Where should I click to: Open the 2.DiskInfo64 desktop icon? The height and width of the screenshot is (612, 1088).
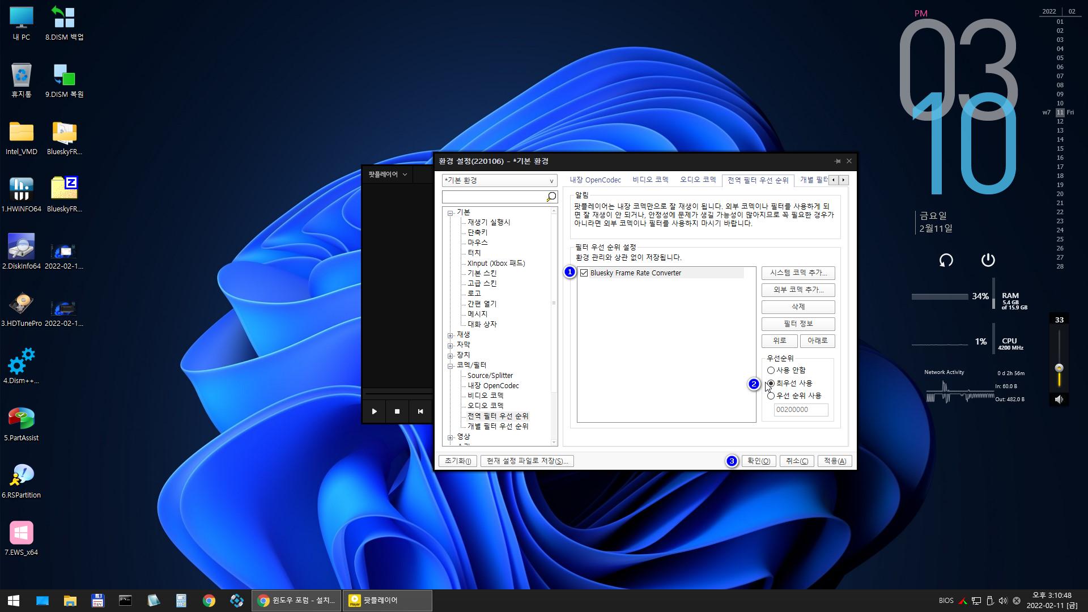(22, 252)
